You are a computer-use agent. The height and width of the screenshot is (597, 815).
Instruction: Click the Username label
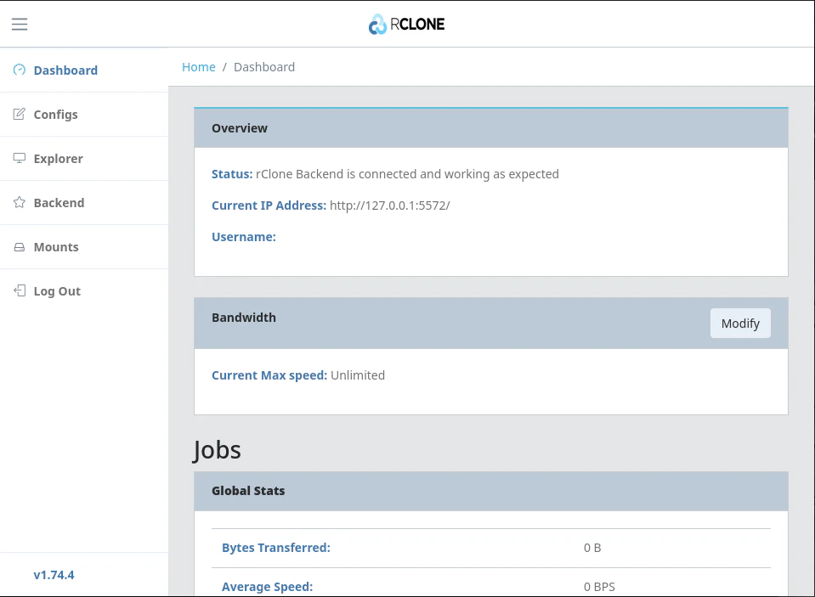click(x=244, y=237)
